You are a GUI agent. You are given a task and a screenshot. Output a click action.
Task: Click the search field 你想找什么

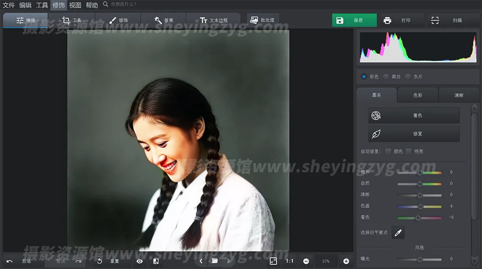coord(123,4)
